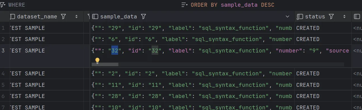Select row number 7
Image resolution: width=362 pixels, height=110 pixels.
pyautogui.click(x=3, y=107)
